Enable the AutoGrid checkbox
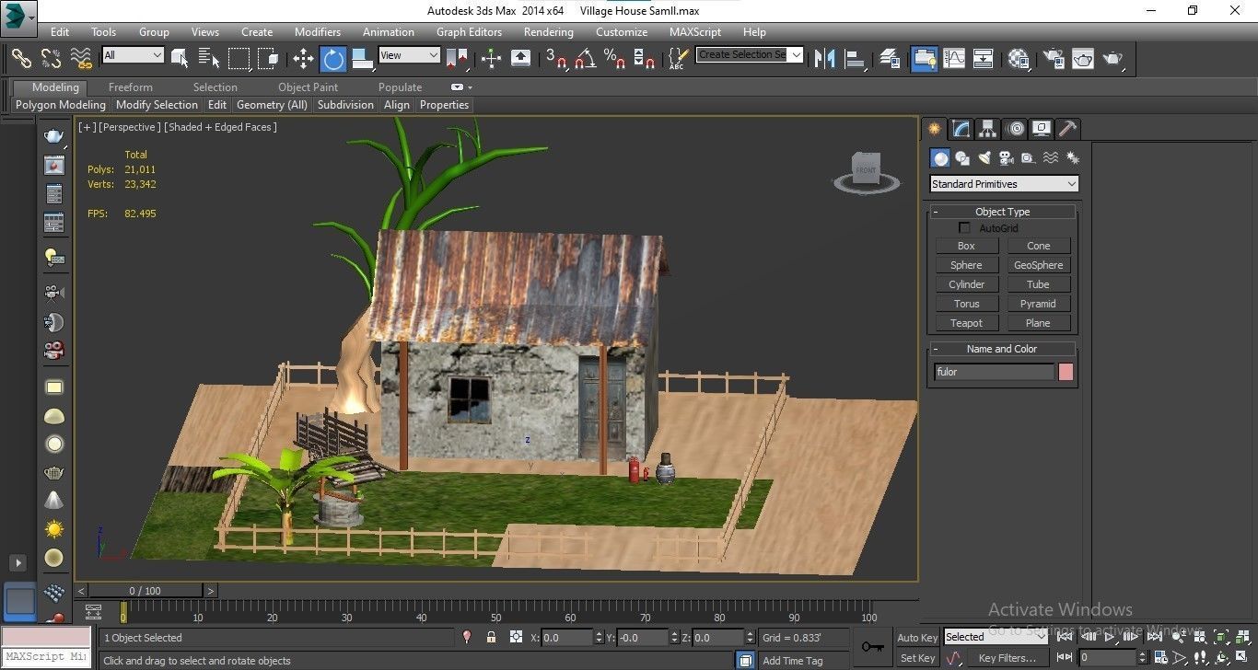This screenshot has height=670, width=1258. pyautogui.click(x=965, y=228)
